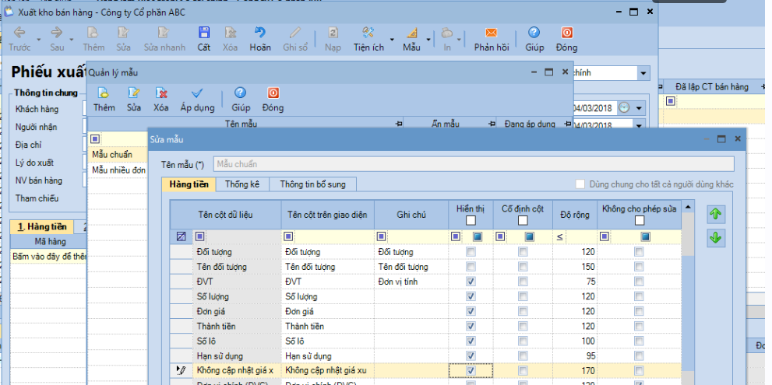Click the Độ rộng value 170

(575, 370)
